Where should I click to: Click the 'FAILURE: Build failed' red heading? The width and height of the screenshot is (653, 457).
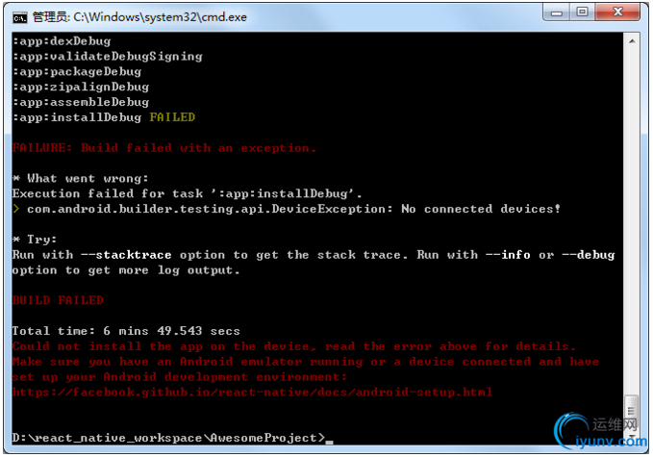tap(164, 148)
